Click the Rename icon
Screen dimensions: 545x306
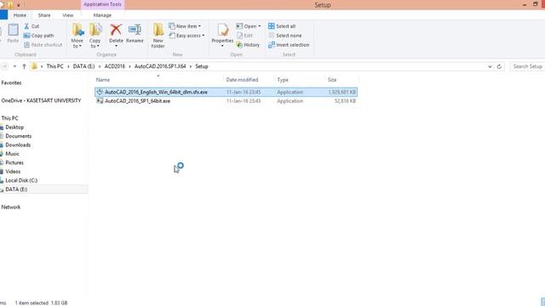pos(135,30)
